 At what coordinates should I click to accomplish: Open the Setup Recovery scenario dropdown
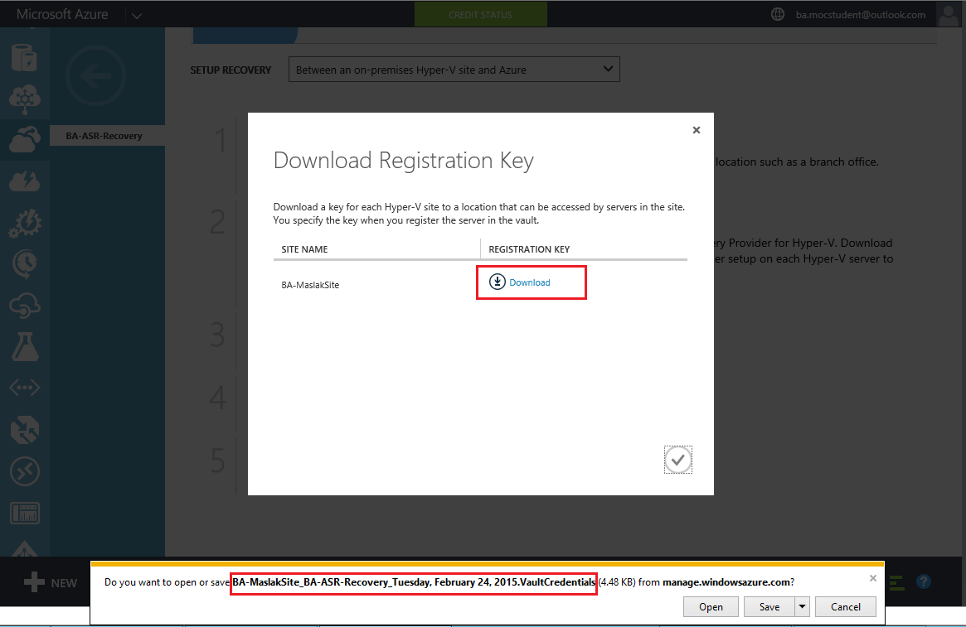[454, 70]
